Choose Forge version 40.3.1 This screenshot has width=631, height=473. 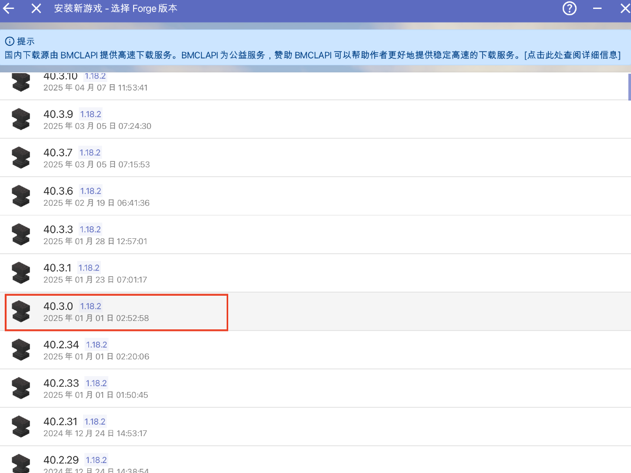(57, 268)
